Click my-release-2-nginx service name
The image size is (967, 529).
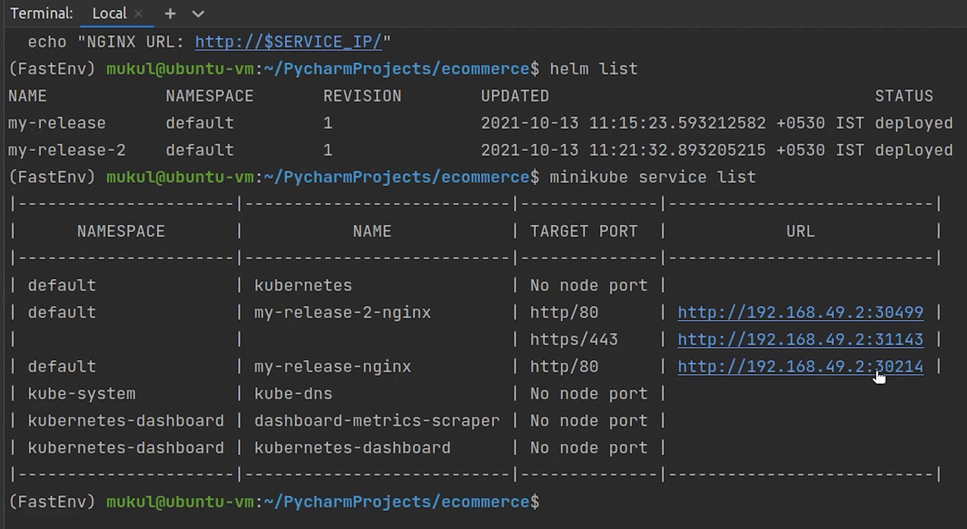(x=342, y=313)
